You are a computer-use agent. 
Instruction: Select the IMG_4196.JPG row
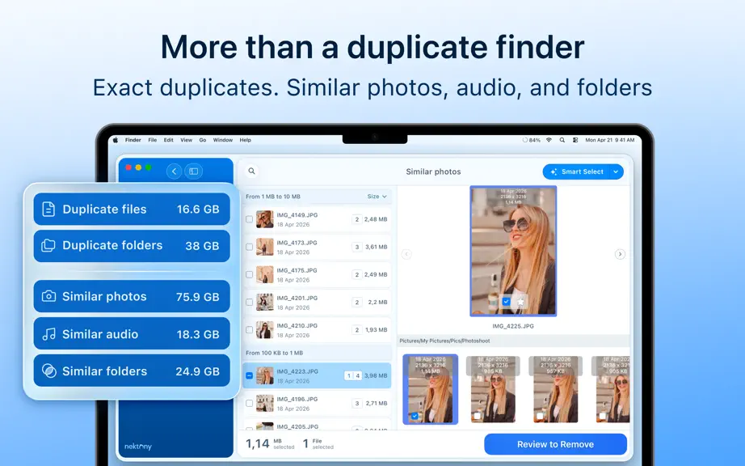(x=318, y=403)
